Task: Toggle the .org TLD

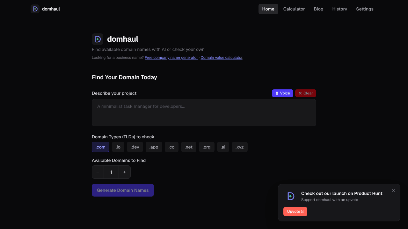Action: coord(207,147)
